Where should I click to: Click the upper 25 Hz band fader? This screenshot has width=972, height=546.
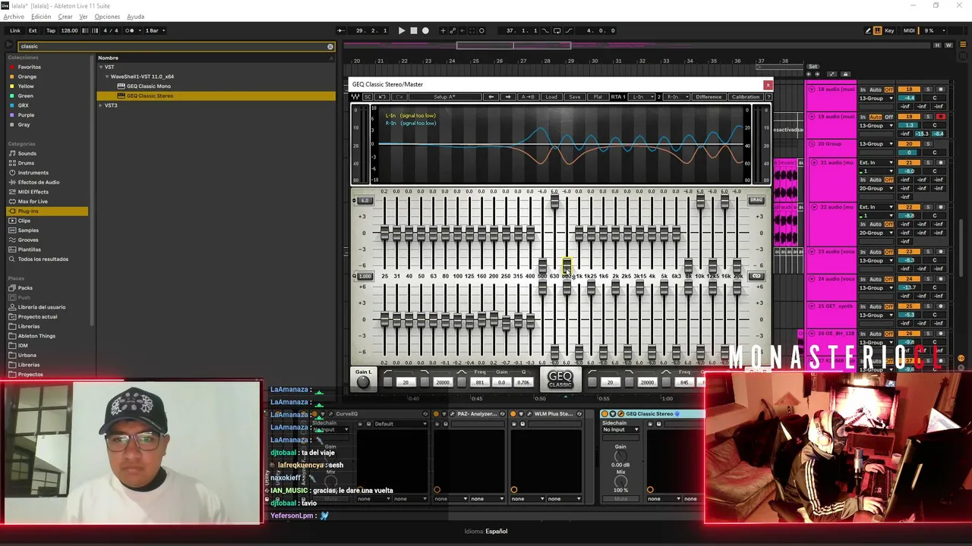[385, 234]
